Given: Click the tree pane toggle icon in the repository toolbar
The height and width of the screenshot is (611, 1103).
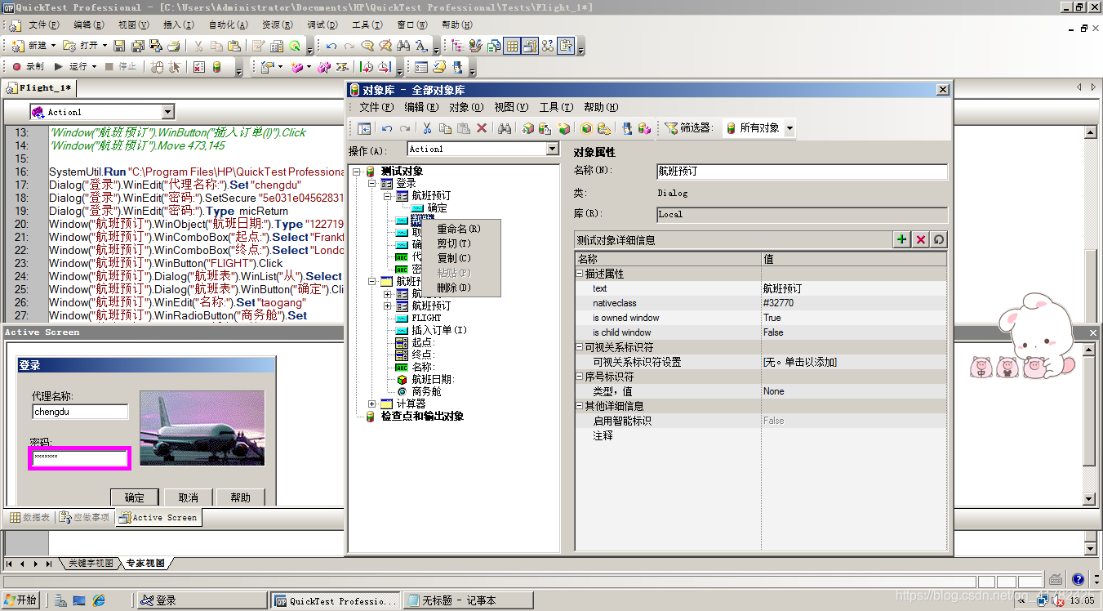Looking at the screenshot, I should (x=364, y=128).
